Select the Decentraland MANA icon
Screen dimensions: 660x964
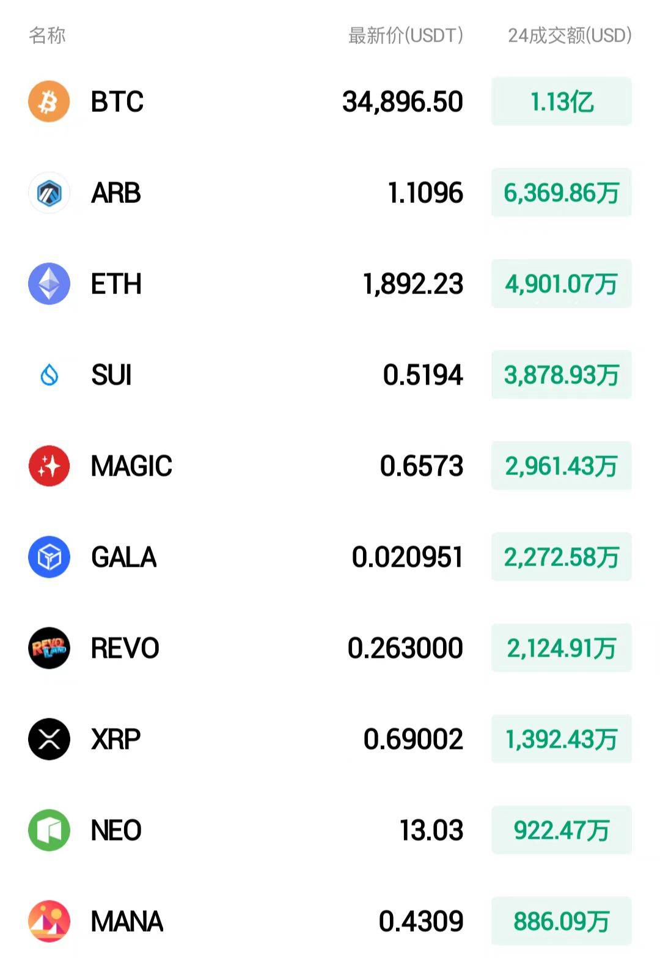(49, 921)
